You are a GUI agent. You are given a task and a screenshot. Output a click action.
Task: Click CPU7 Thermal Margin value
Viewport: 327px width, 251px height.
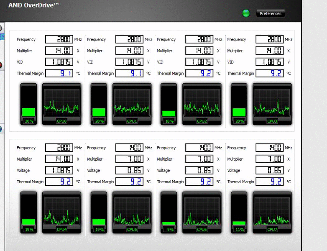(270, 182)
